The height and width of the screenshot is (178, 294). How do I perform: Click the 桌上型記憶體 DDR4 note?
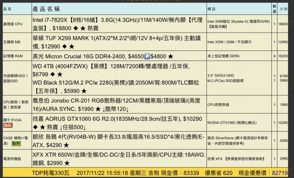pos(223,56)
